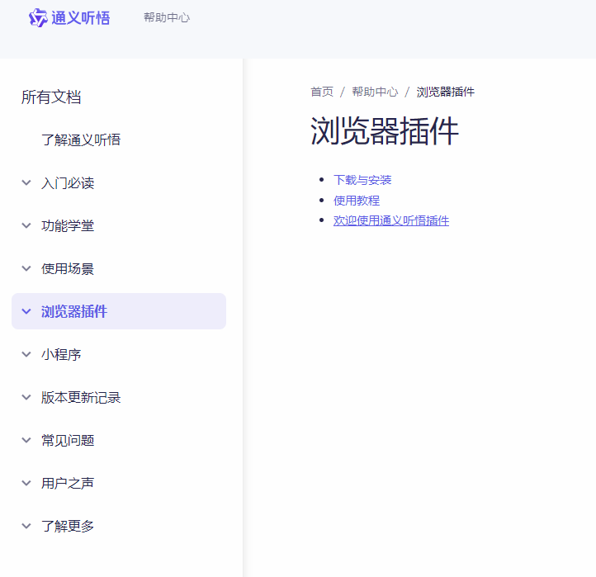Select 版本更新记录 sidebar item
This screenshot has width=596, height=577.
[81, 398]
